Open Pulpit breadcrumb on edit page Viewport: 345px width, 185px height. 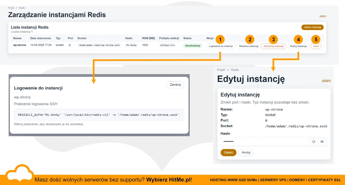tap(221, 70)
